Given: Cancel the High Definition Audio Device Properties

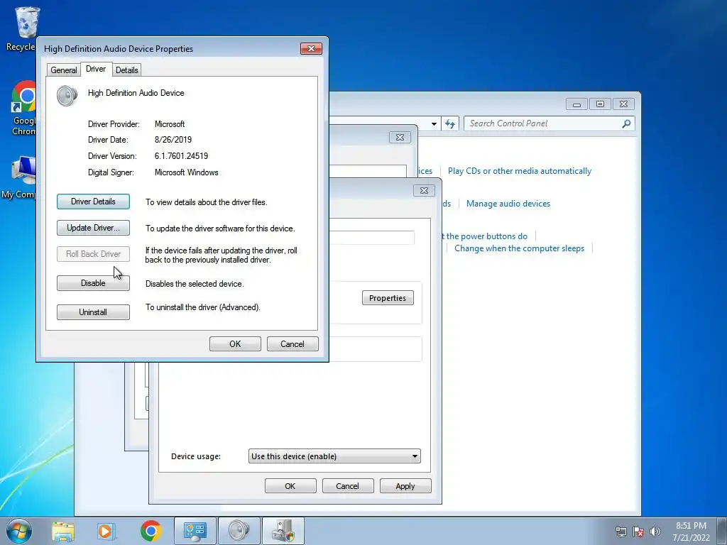Looking at the screenshot, I should pos(293,344).
